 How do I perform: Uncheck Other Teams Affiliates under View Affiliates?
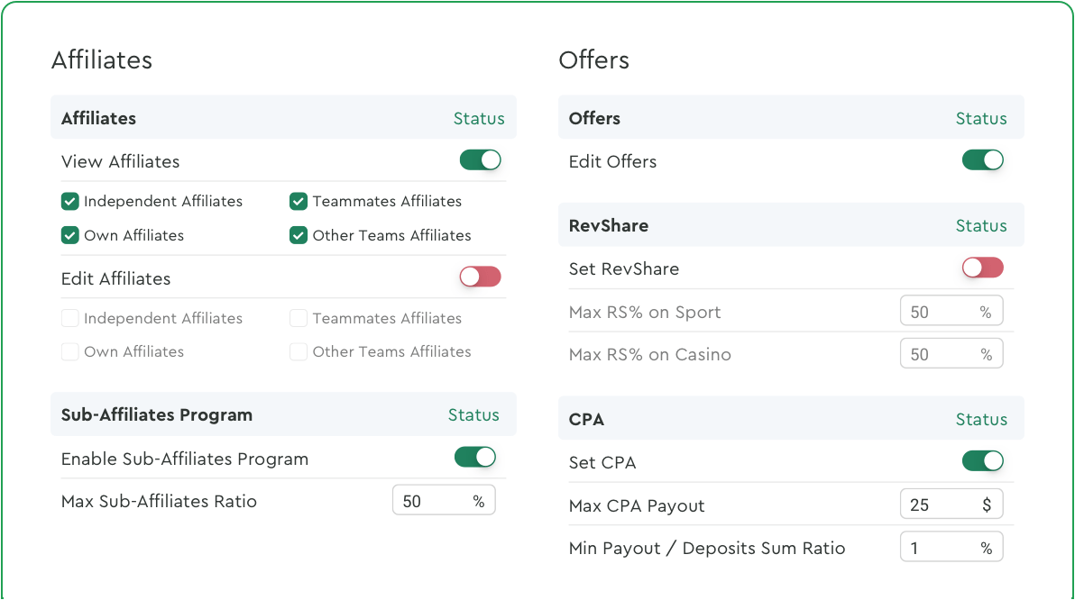(299, 235)
